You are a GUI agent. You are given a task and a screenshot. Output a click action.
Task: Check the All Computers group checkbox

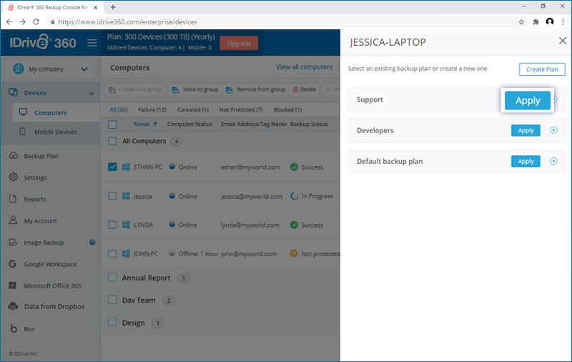click(112, 141)
